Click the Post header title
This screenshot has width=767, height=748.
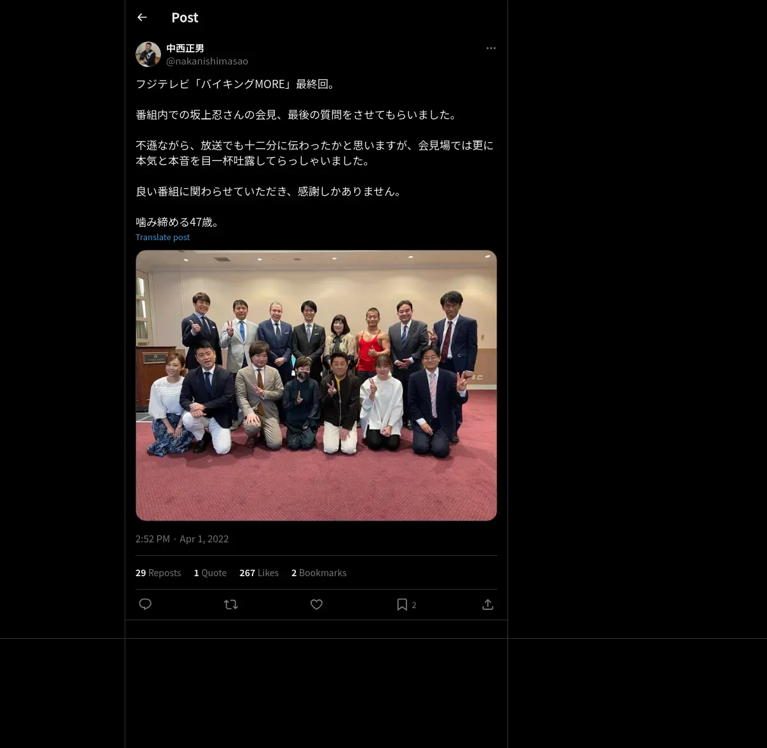tap(185, 17)
